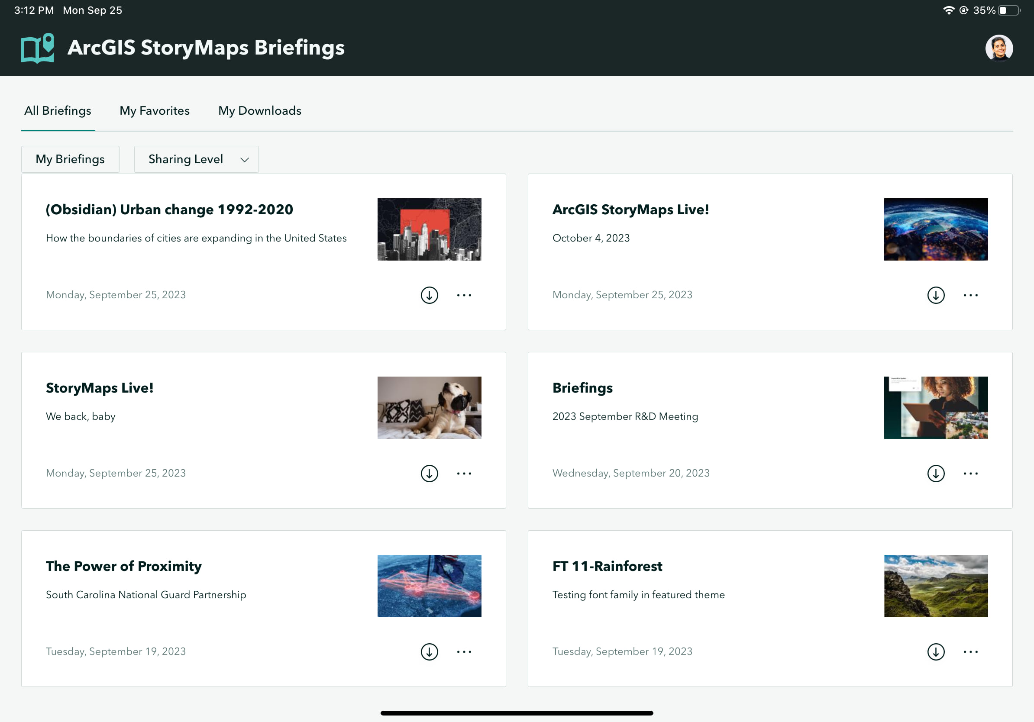Open the user profile avatar
Viewport: 1034px width, 722px height.
click(999, 48)
